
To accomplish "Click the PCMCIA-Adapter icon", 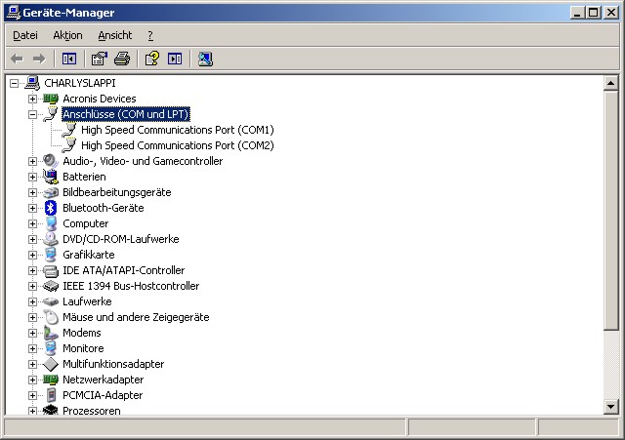I will [x=51, y=395].
